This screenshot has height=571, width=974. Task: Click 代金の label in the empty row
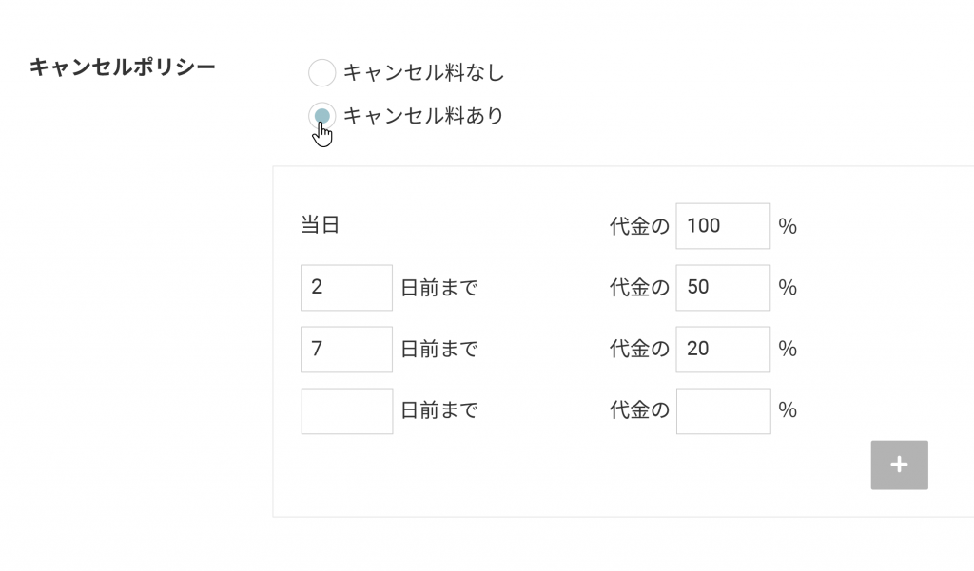pos(639,410)
